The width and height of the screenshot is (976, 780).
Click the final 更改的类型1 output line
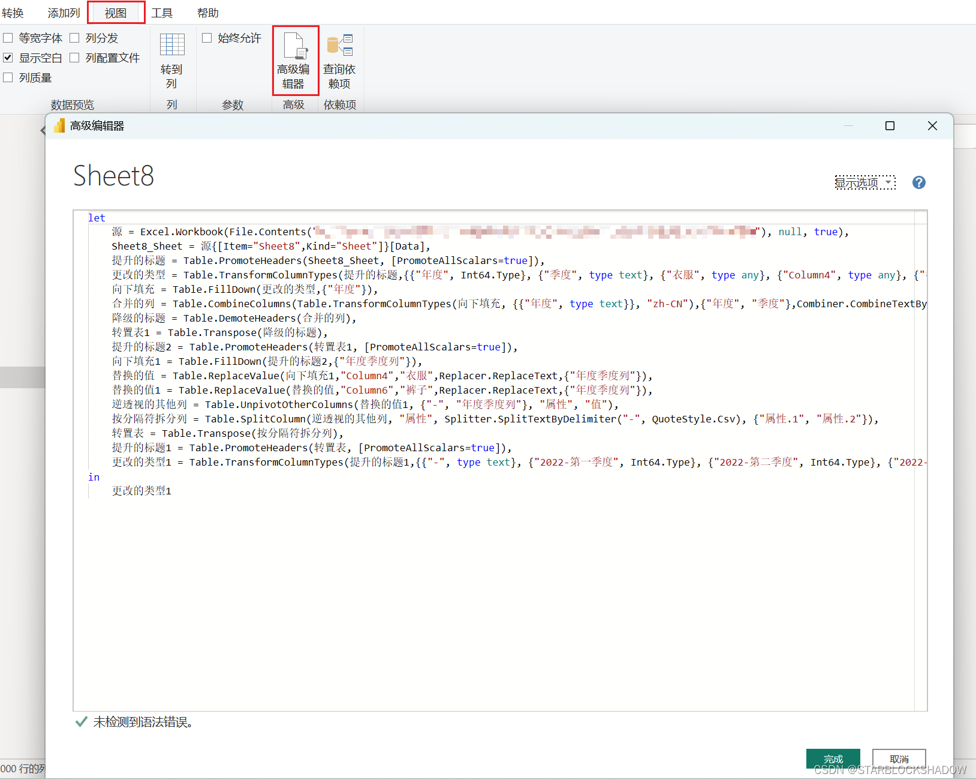tap(141, 491)
